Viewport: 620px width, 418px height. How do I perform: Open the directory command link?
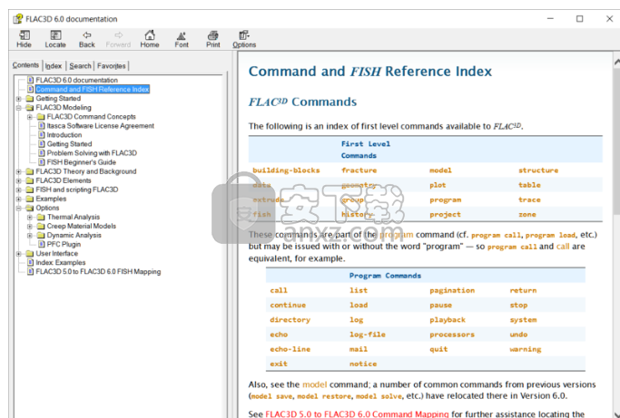coord(290,320)
